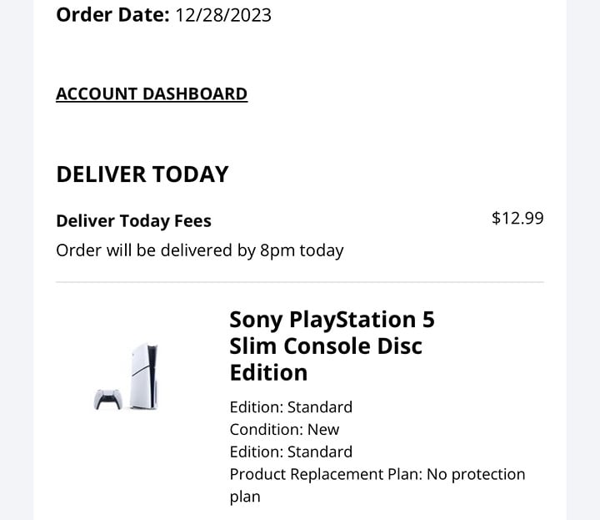This screenshot has width=600, height=520.
Task: Select the 12/28/2023 order date value
Action: [x=223, y=14]
